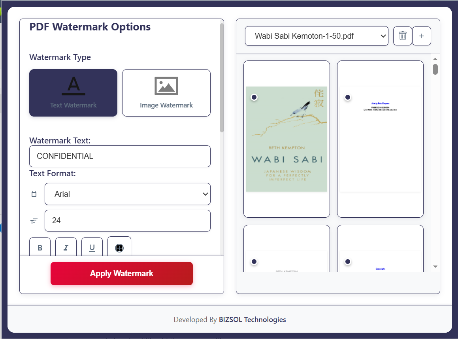Image resolution: width=458 pixels, height=339 pixels.
Task: Select the Text Watermark type
Action: coord(73,93)
